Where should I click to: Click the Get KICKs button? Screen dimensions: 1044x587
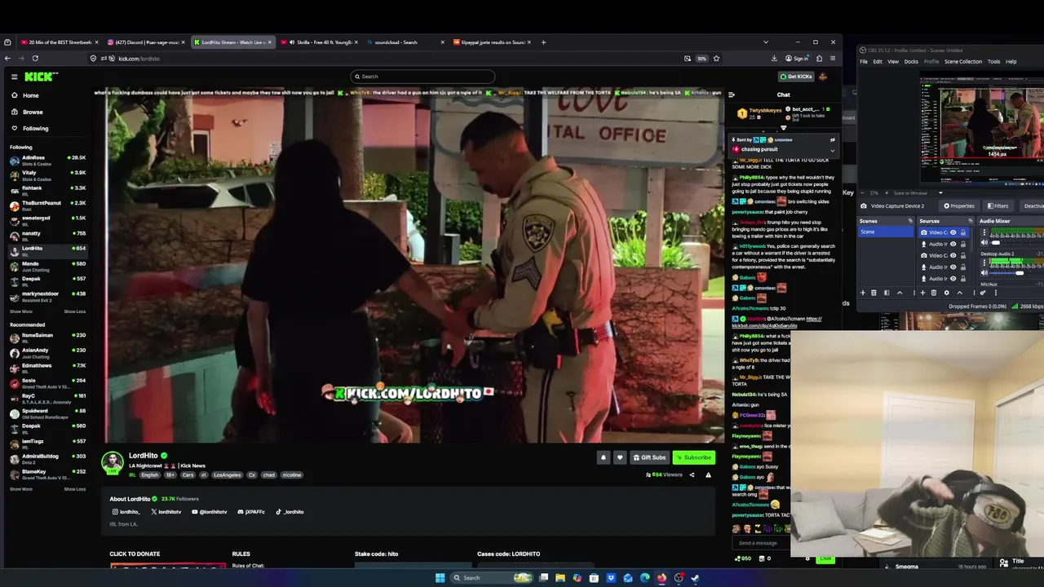(x=796, y=77)
